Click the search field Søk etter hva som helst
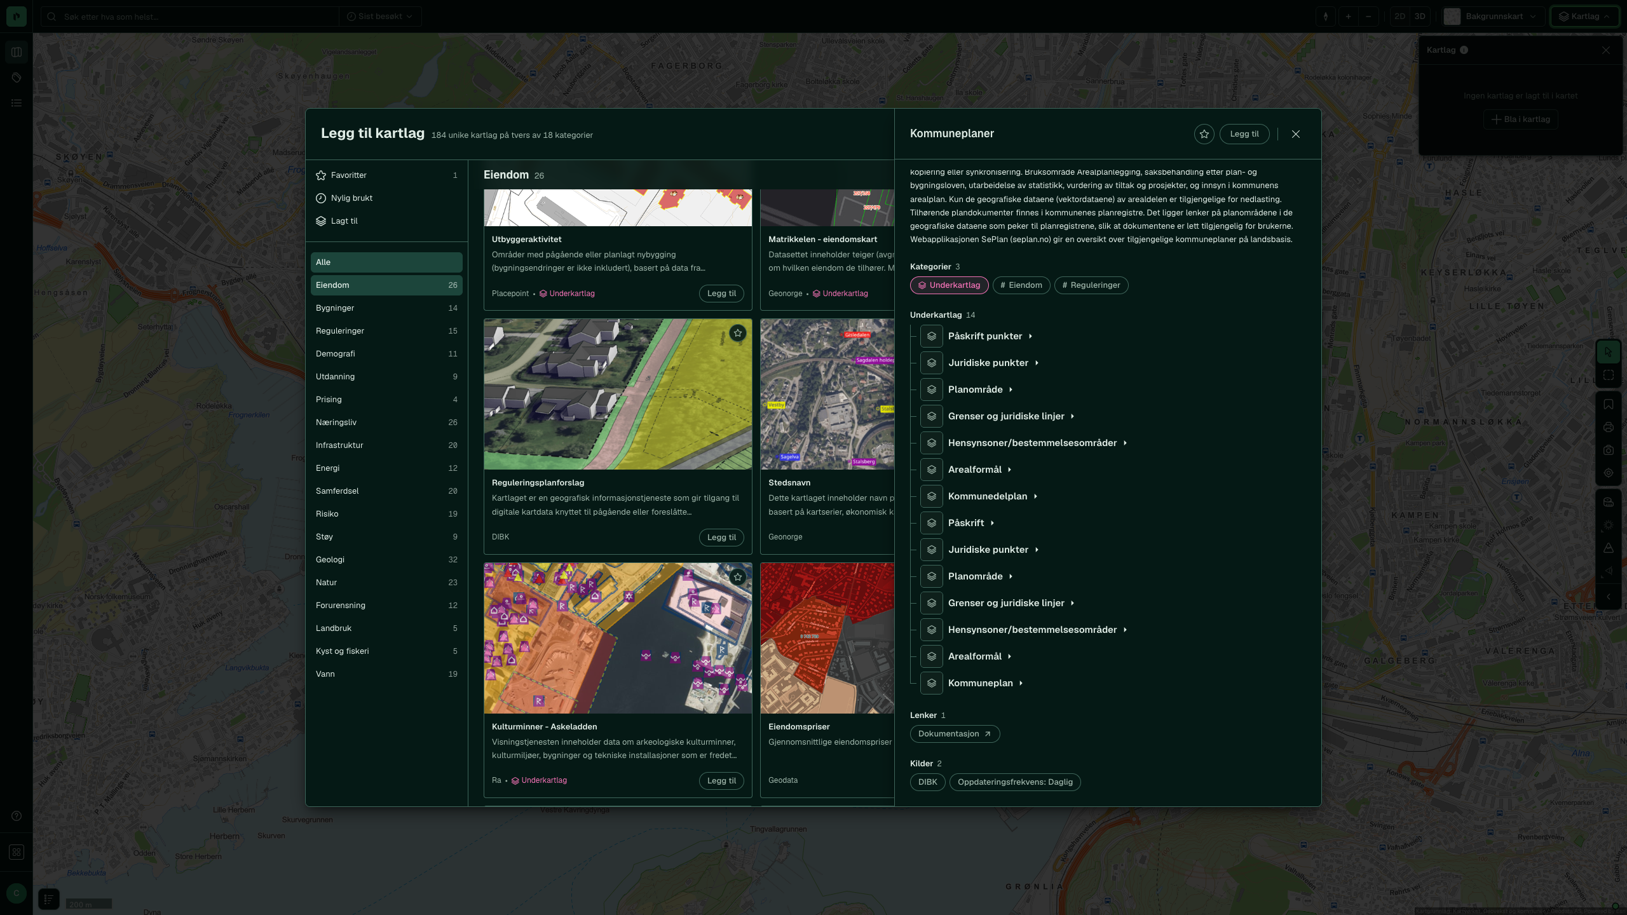Viewport: 1627px width, 915px height. [x=191, y=17]
